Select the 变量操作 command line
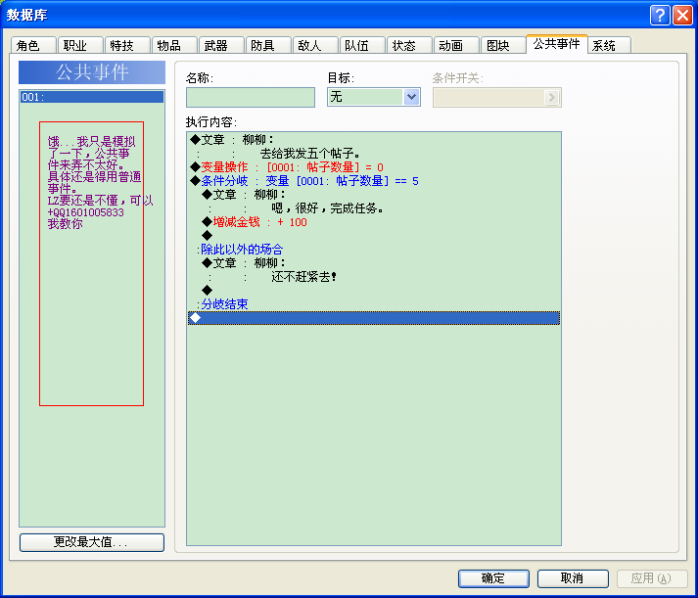Image resolution: width=698 pixels, height=598 pixels. point(374,167)
